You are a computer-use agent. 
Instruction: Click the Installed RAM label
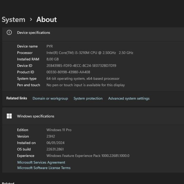(x=28, y=59)
